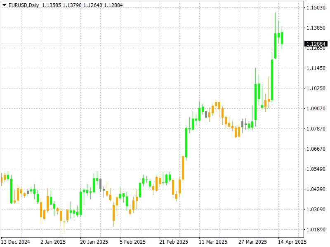Select the EURUSD,Daily chart title text
The height and width of the screenshot is (247, 330).
tap(24, 5)
